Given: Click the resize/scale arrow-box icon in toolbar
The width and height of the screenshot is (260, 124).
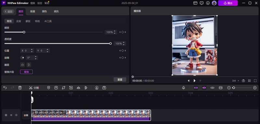Looking at the screenshot, I should tap(71, 88).
